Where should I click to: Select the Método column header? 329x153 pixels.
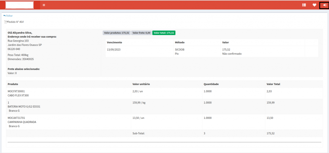click(180, 43)
